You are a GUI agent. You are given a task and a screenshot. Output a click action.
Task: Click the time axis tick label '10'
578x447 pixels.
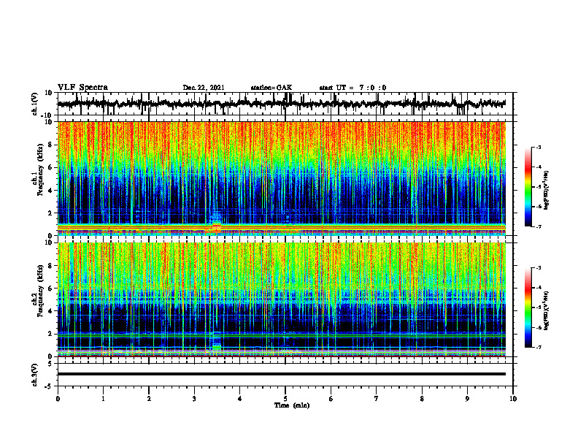(513, 399)
